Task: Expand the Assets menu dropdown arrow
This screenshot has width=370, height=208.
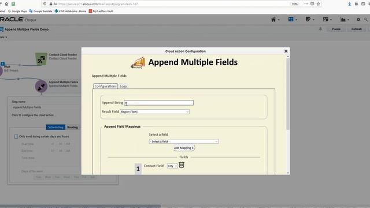Action: click(x=313, y=20)
